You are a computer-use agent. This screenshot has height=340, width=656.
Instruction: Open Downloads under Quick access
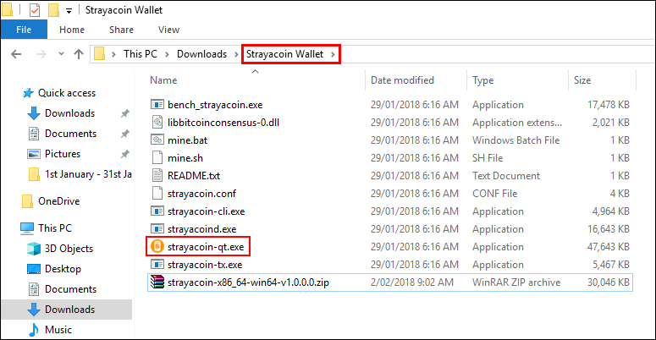[70, 113]
